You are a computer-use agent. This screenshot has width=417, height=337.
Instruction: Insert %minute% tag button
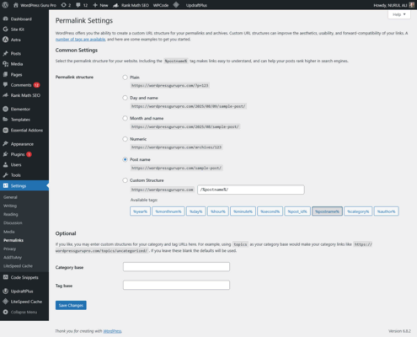[243, 211]
